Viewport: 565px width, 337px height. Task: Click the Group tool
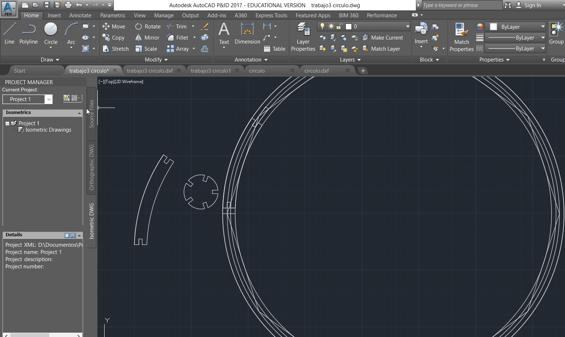pos(556,33)
